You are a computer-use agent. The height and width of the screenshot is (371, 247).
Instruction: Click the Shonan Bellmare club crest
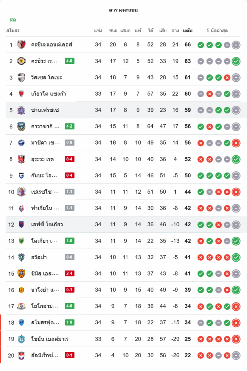21,339
